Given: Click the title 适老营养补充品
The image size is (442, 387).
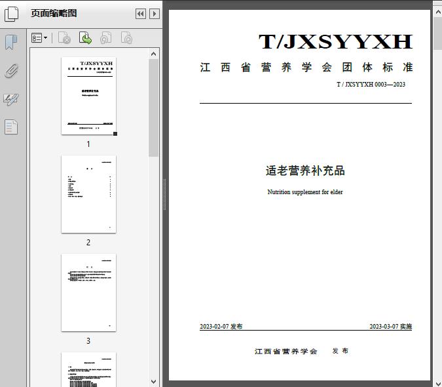Looking at the screenshot, I should pos(305,171).
